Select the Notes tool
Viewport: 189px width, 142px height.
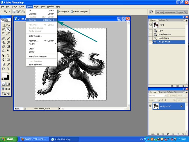point(3,65)
